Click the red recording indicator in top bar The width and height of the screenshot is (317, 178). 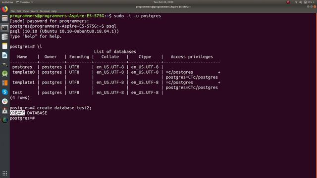pyautogui.click(x=288, y=2)
